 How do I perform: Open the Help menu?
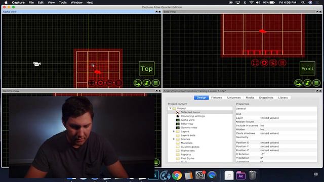90,3
